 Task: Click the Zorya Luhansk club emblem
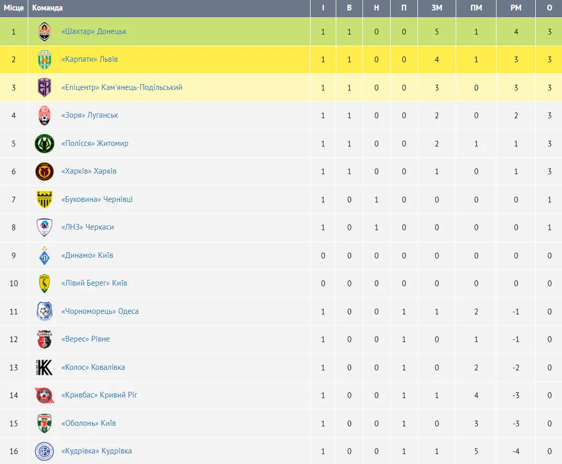45,115
